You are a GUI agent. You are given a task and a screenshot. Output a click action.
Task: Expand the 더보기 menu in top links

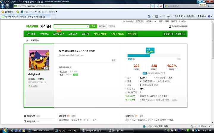(x=183, y=21)
